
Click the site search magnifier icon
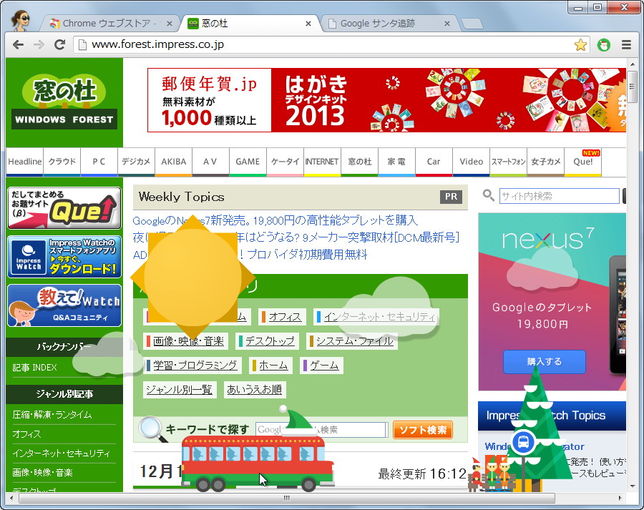coord(488,195)
